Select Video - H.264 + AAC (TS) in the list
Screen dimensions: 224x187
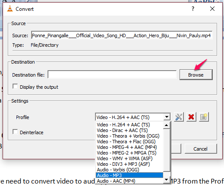point(129,125)
